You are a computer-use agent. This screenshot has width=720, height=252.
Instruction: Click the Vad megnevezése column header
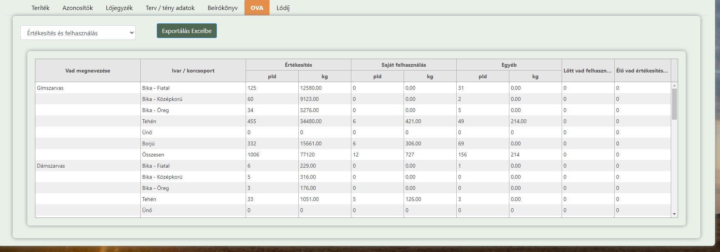click(88, 71)
